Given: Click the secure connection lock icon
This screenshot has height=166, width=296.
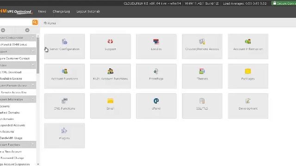Looking at the screenshot, I should point(274,3).
